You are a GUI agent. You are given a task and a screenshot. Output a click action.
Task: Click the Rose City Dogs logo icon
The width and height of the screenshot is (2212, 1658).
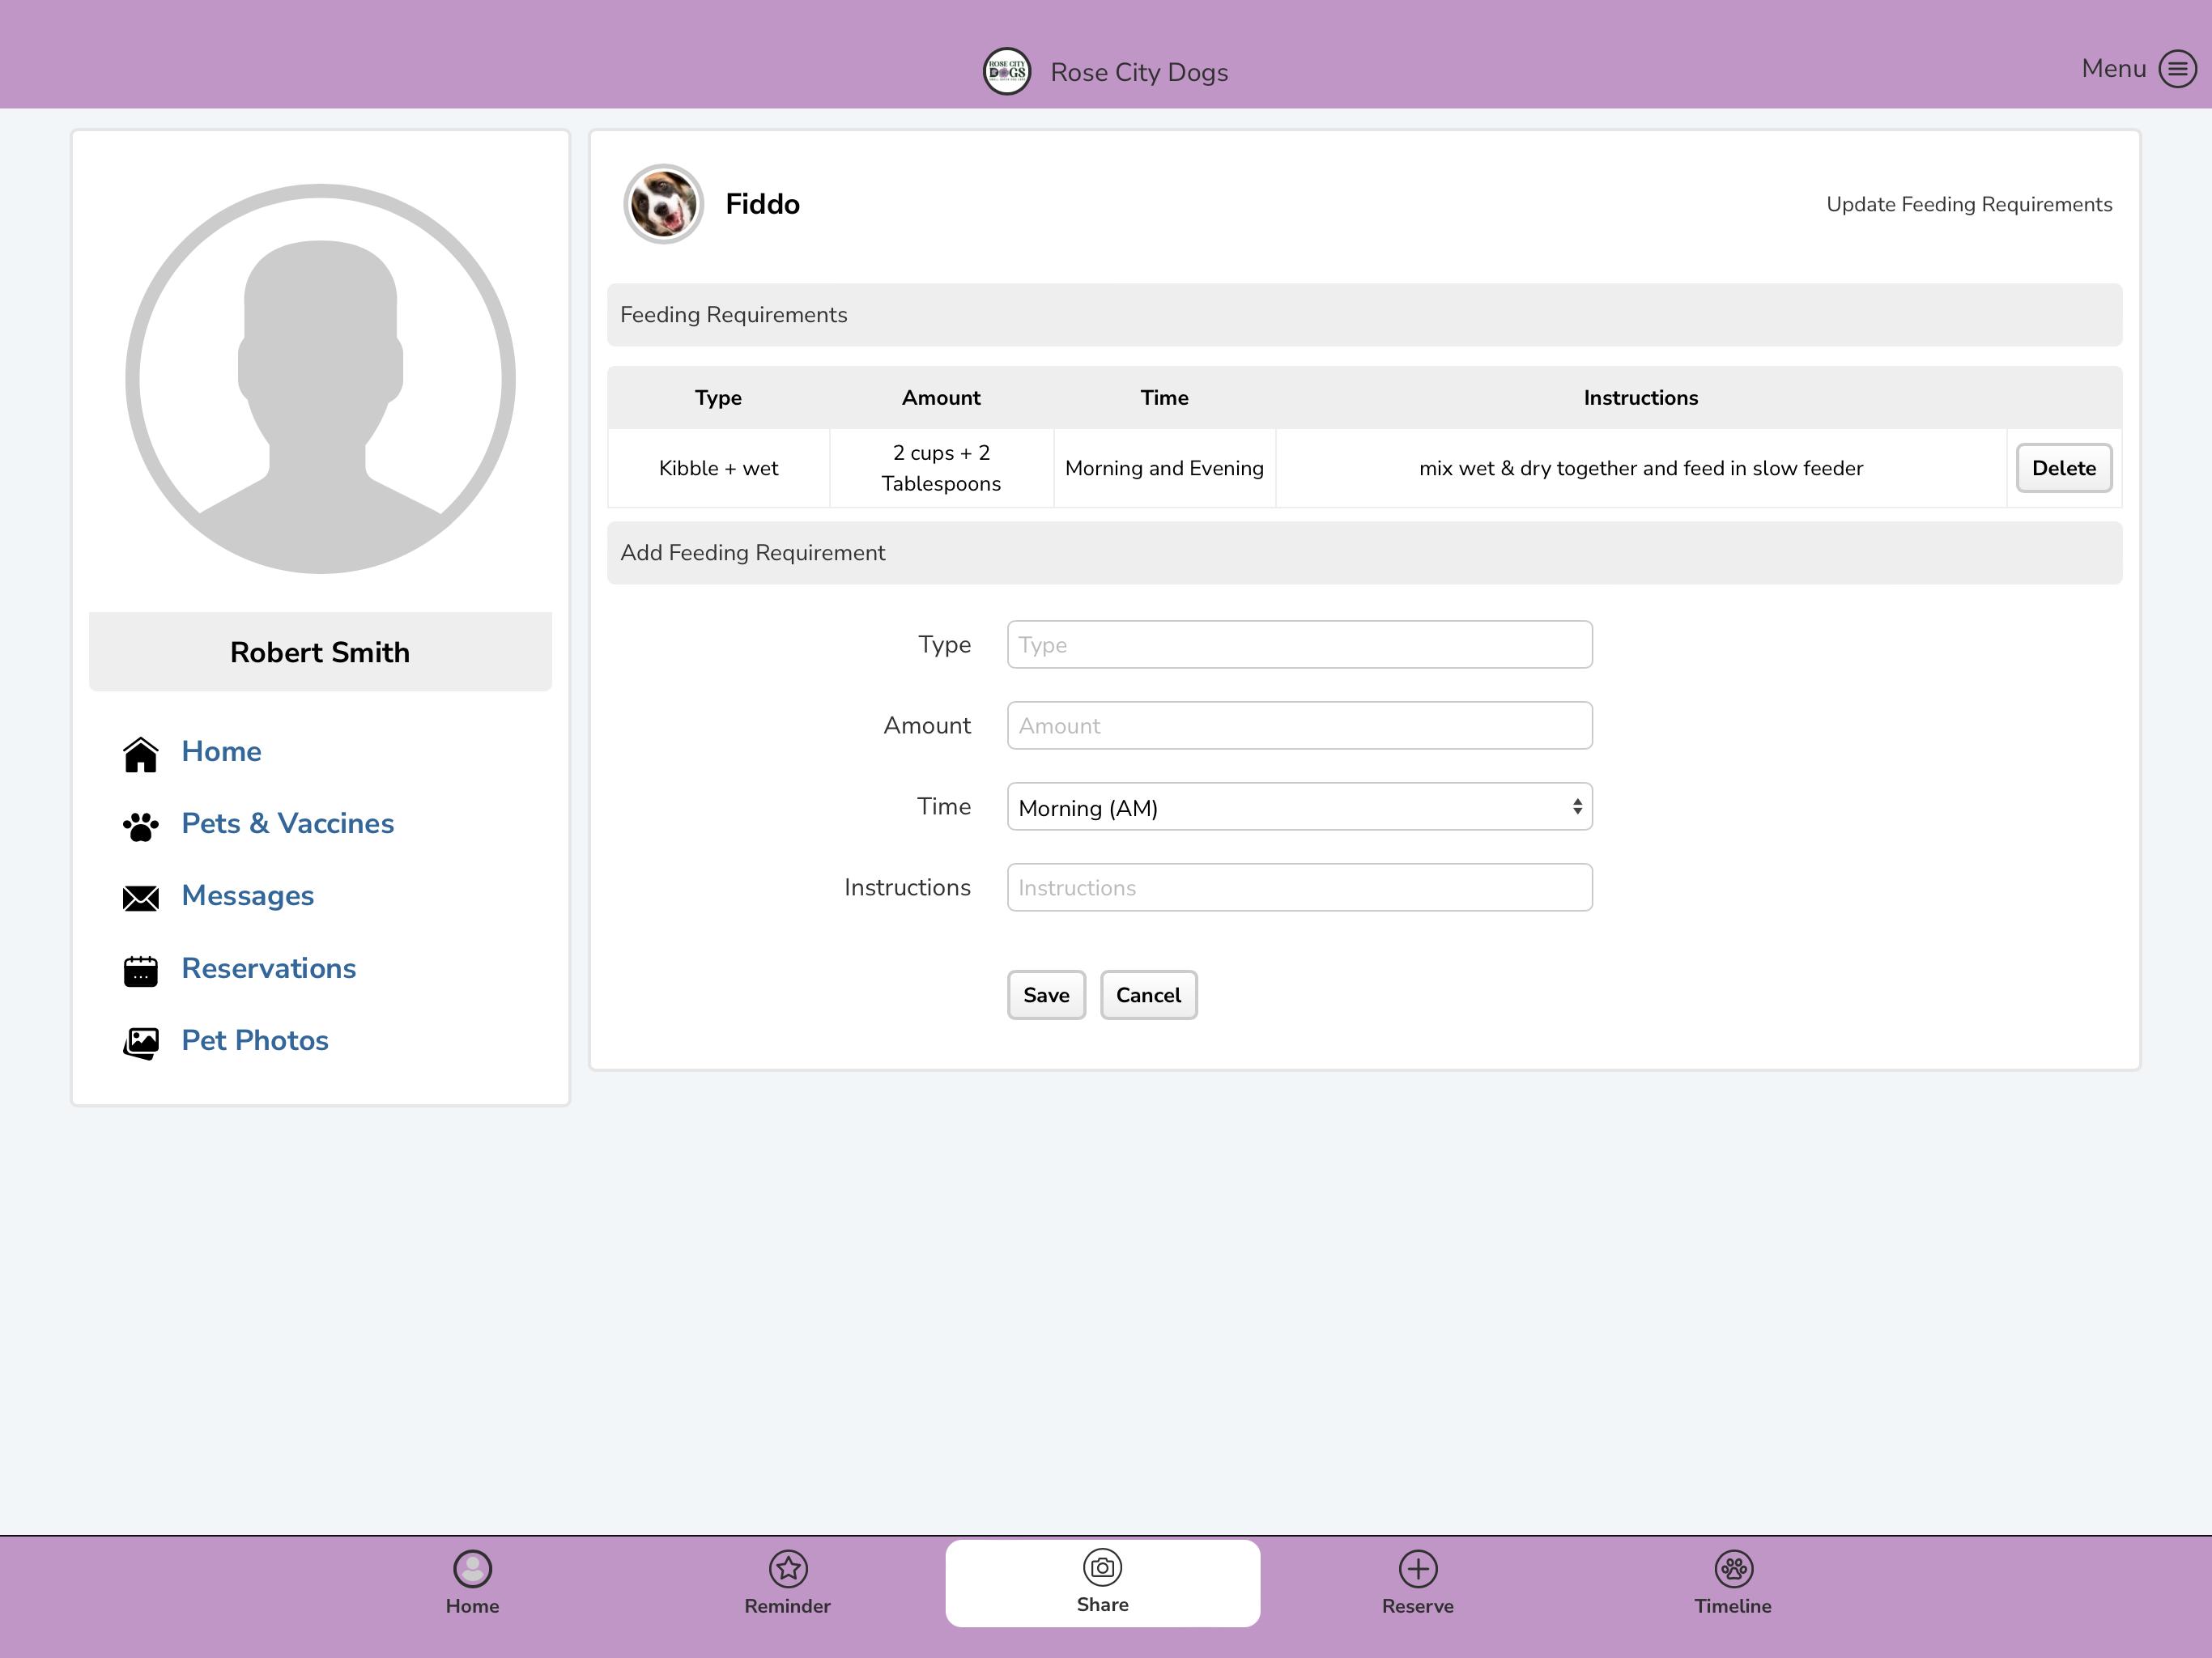[x=1007, y=72]
